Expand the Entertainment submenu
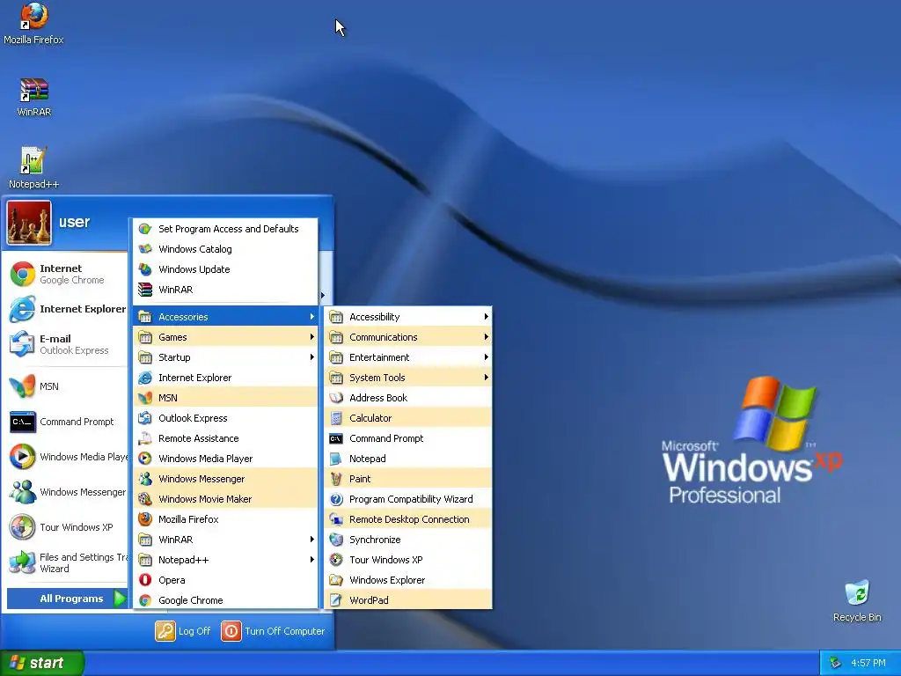901x676 pixels. 408,357
